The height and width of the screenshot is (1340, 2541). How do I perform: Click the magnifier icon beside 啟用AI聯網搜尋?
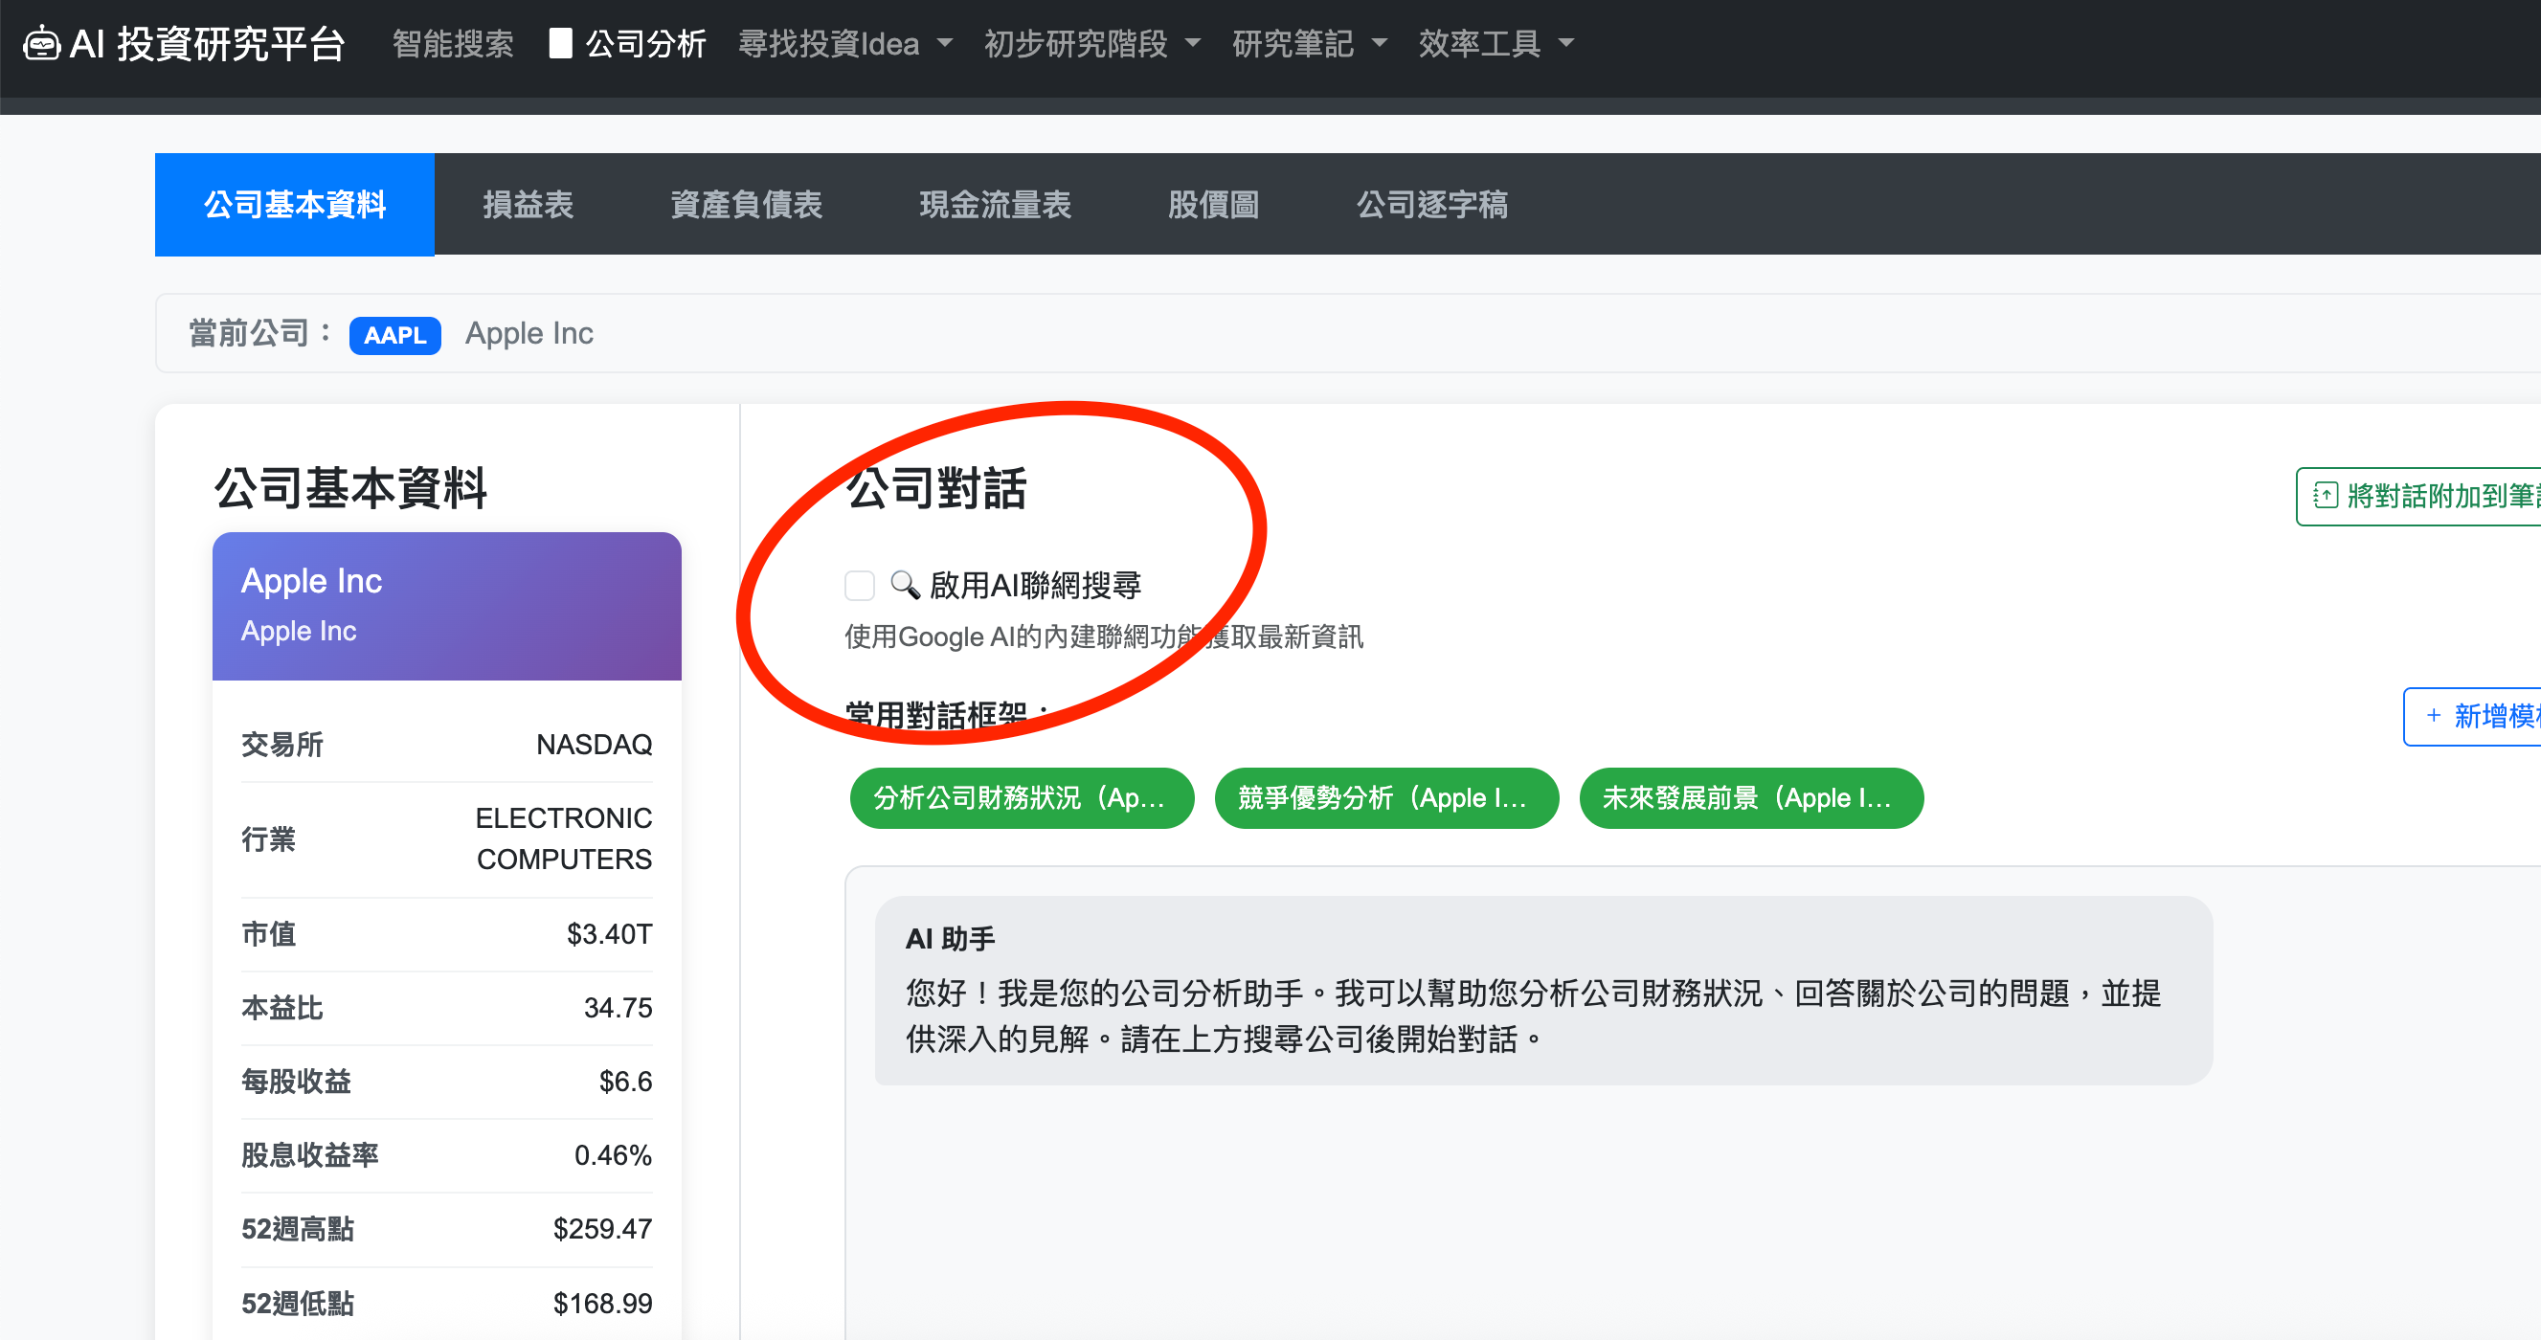(905, 585)
